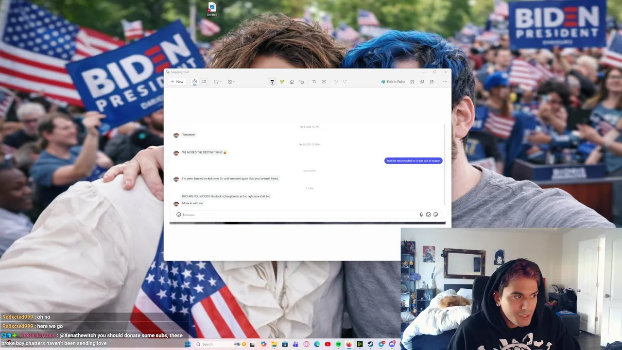Activate the text actions tool
622x350 pixels.
coord(324,82)
